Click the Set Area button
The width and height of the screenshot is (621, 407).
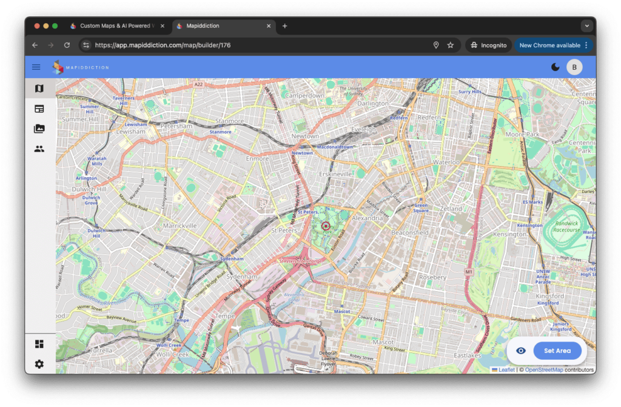[x=557, y=351]
